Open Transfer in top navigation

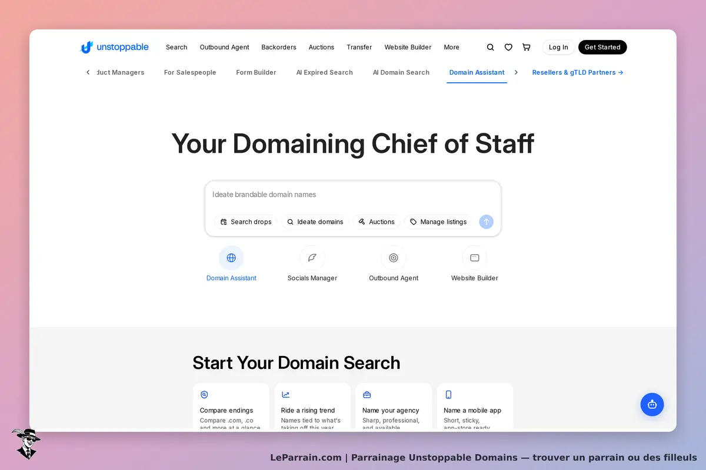tap(359, 47)
